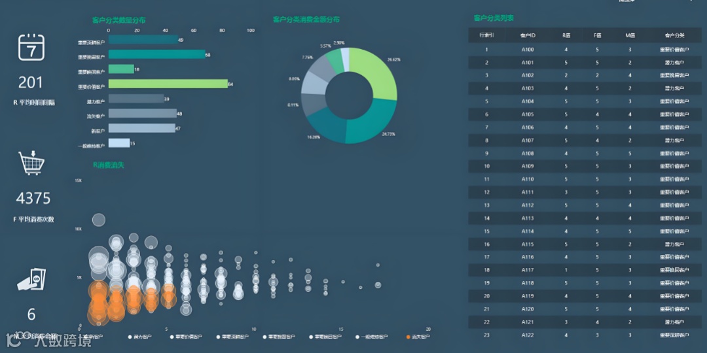The image size is (707, 353).
Task: Click the R消费流失 chart title
Action: click(108, 165)
